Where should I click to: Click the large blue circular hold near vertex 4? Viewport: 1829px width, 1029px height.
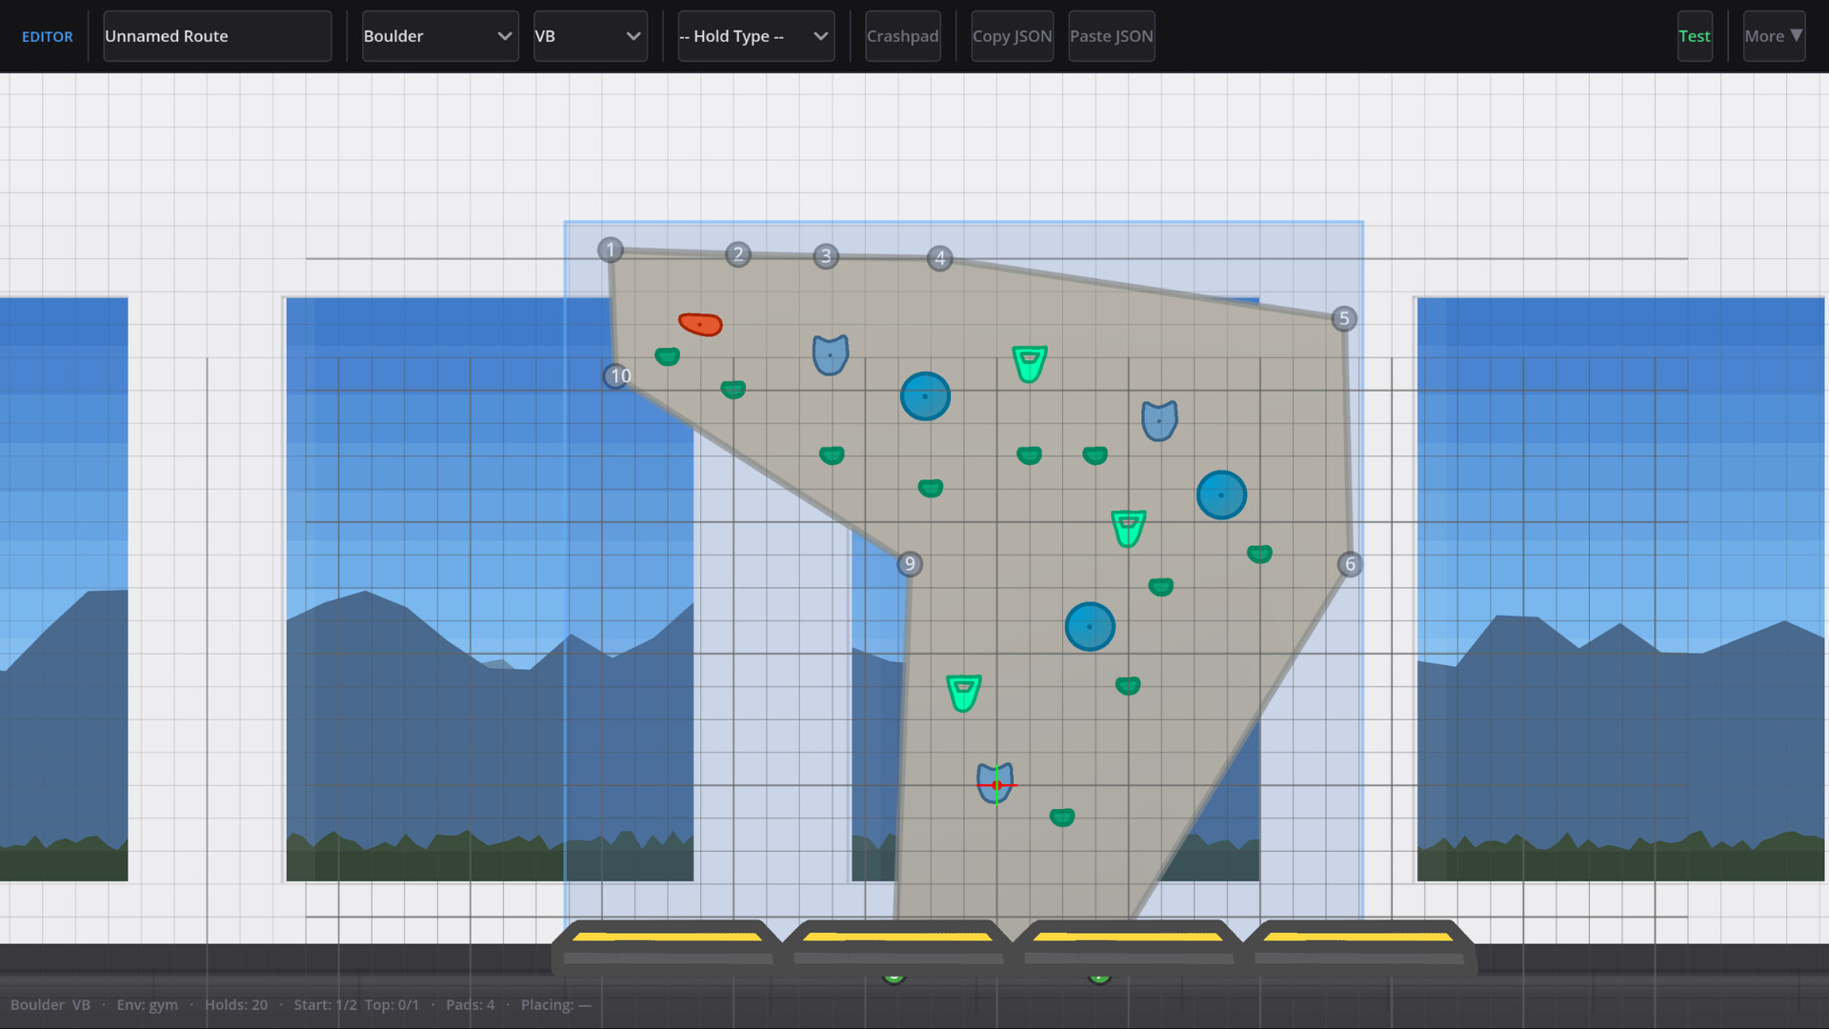(x=923, y=394)
